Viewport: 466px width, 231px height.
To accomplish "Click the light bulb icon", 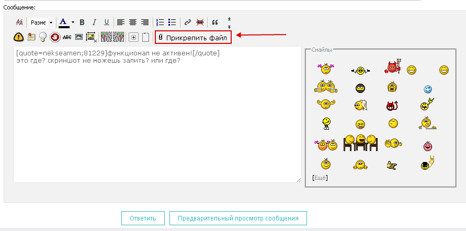I will click(43, 37).
